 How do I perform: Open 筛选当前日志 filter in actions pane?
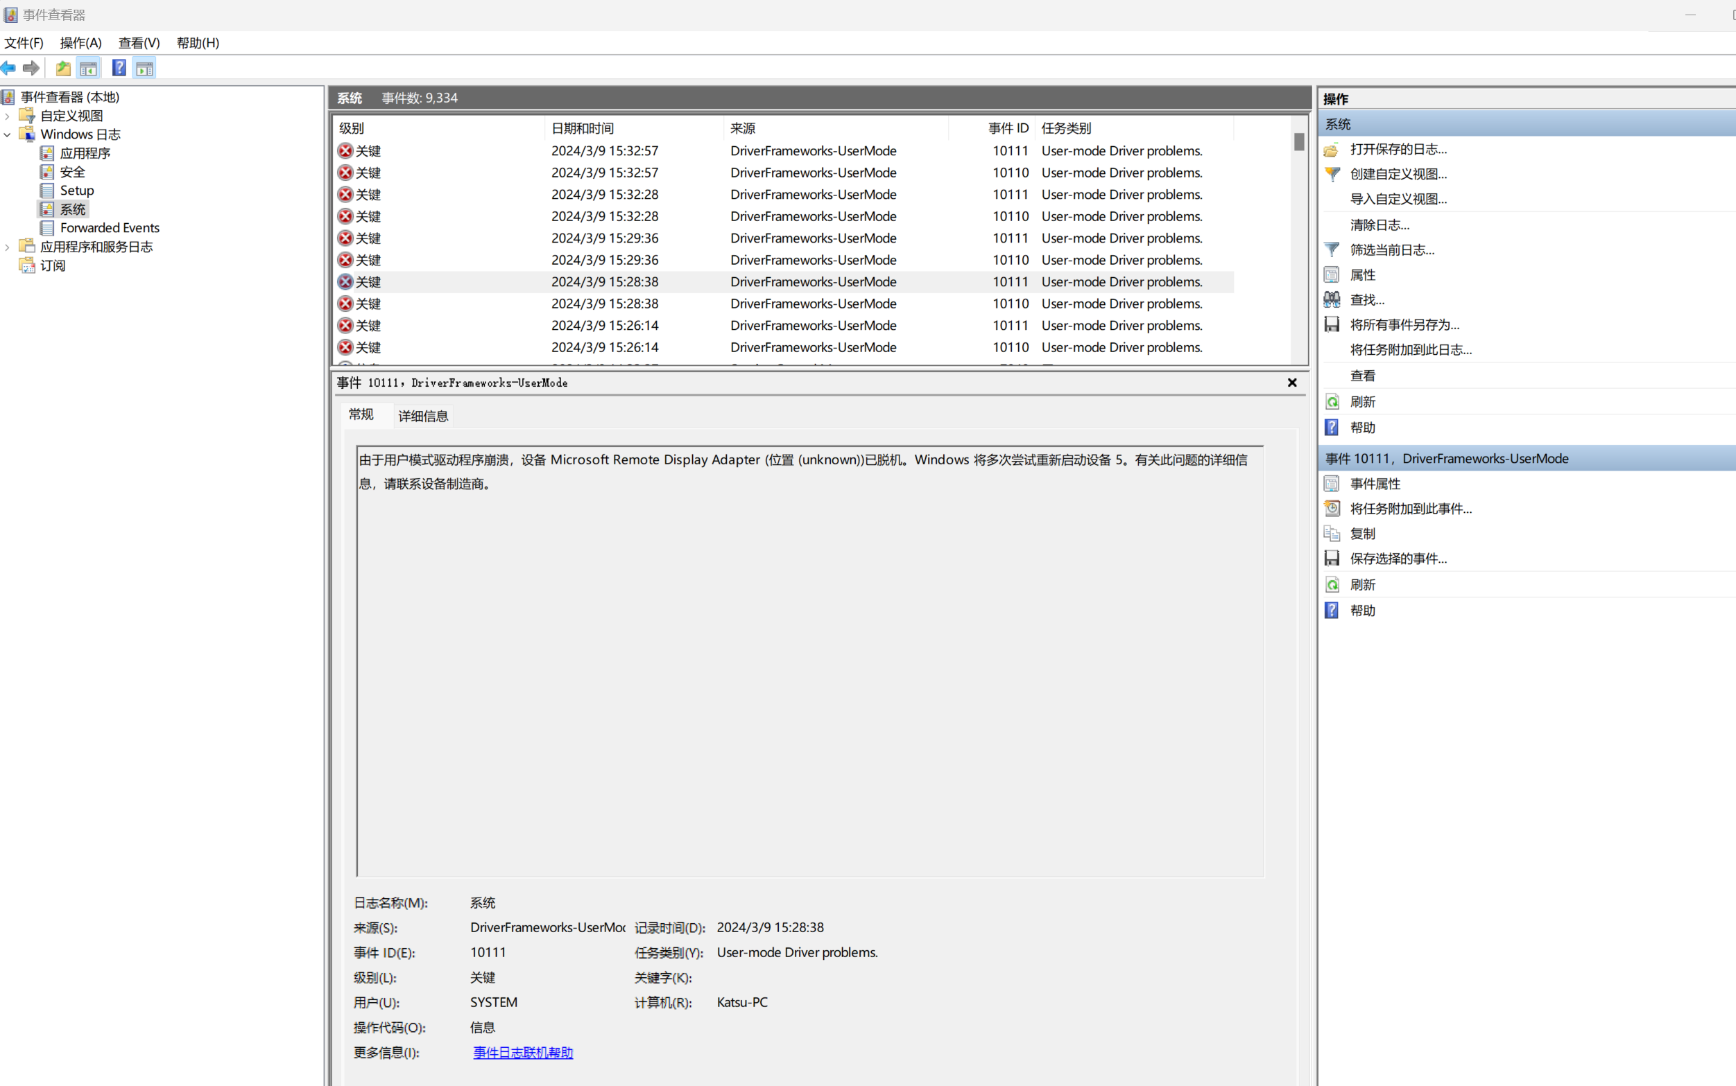[x=1392, y=250]
